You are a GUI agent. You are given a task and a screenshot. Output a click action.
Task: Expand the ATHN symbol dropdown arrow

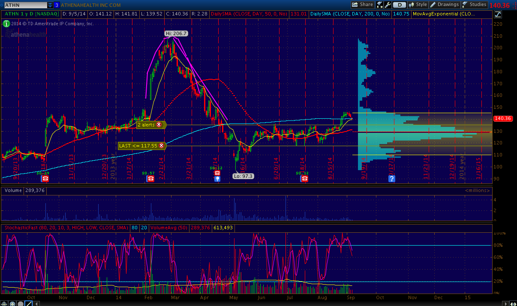pyautogui.click(x=50, y=5)
